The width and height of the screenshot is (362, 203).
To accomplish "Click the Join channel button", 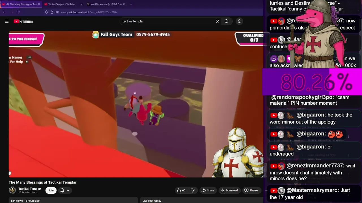I will coord(51,190).
